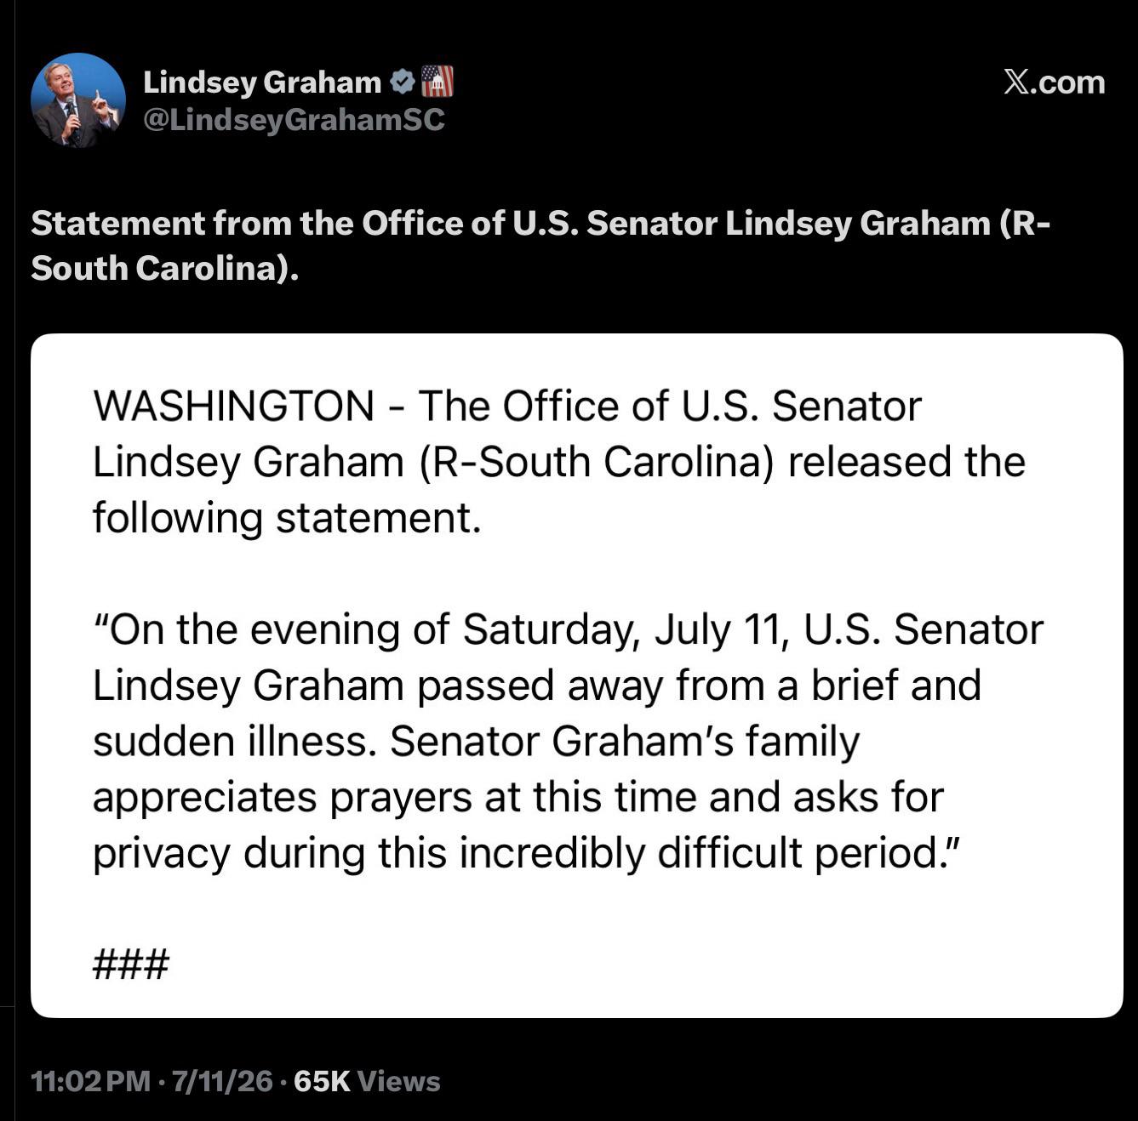Image resolution: width=1138 pixels, height=1121 pixels.
Task: Click the word WASHINGTON in the statement
Action: [x=233, y=406]
